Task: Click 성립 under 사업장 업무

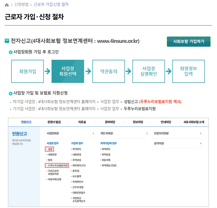Action: (49, 149)
